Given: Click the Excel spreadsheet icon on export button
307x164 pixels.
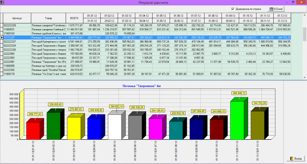Looking at the screenshot, I should [271, 9].
